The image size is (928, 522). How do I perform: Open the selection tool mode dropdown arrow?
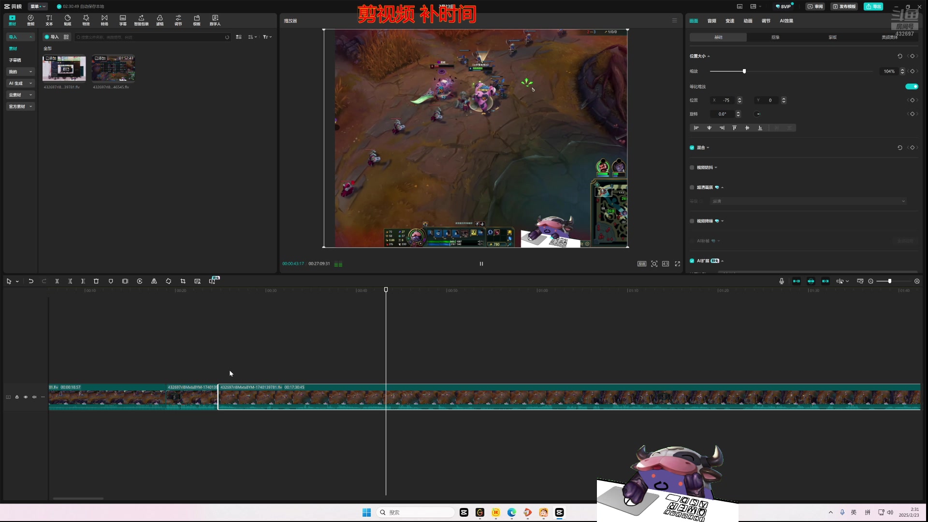click(x=17, y=282)
